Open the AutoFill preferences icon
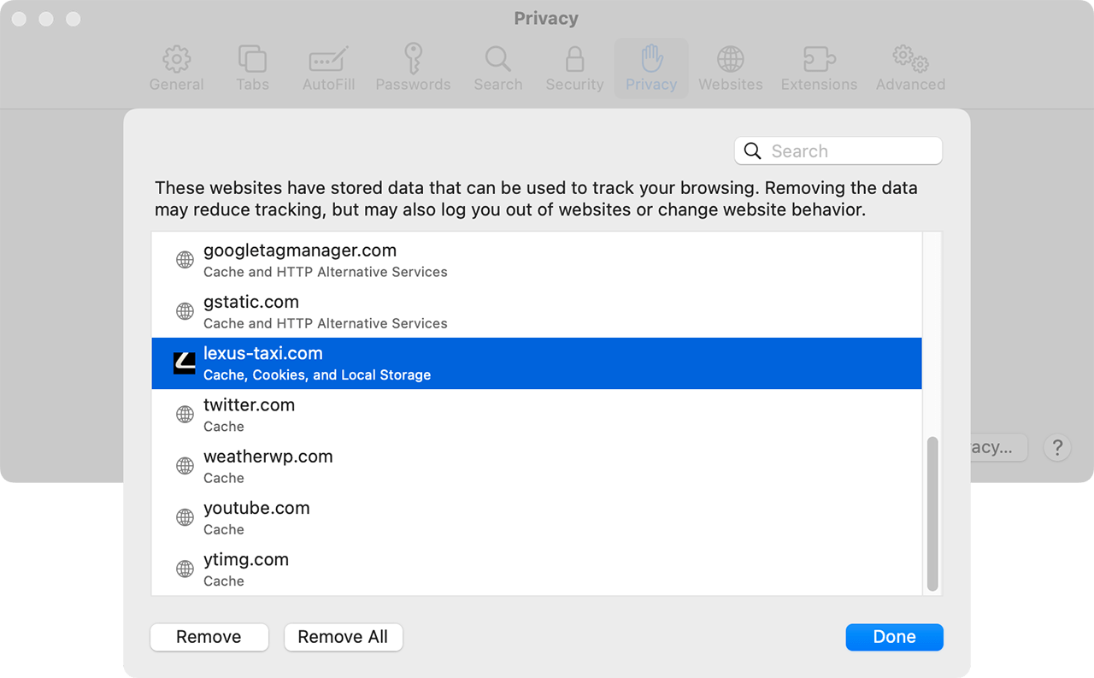 [x=328, y=59]
